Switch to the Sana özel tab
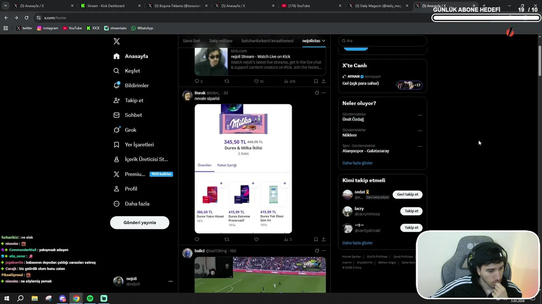This screenshot has height=304, width=542. (191, 41)
